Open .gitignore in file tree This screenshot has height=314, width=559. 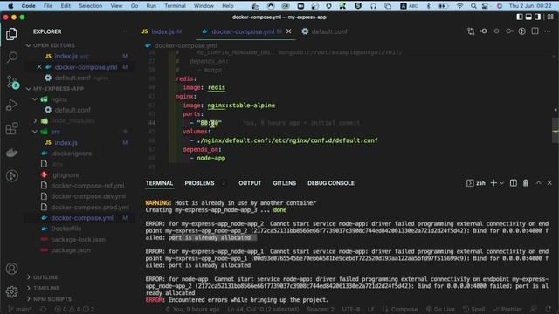[65, 175]
